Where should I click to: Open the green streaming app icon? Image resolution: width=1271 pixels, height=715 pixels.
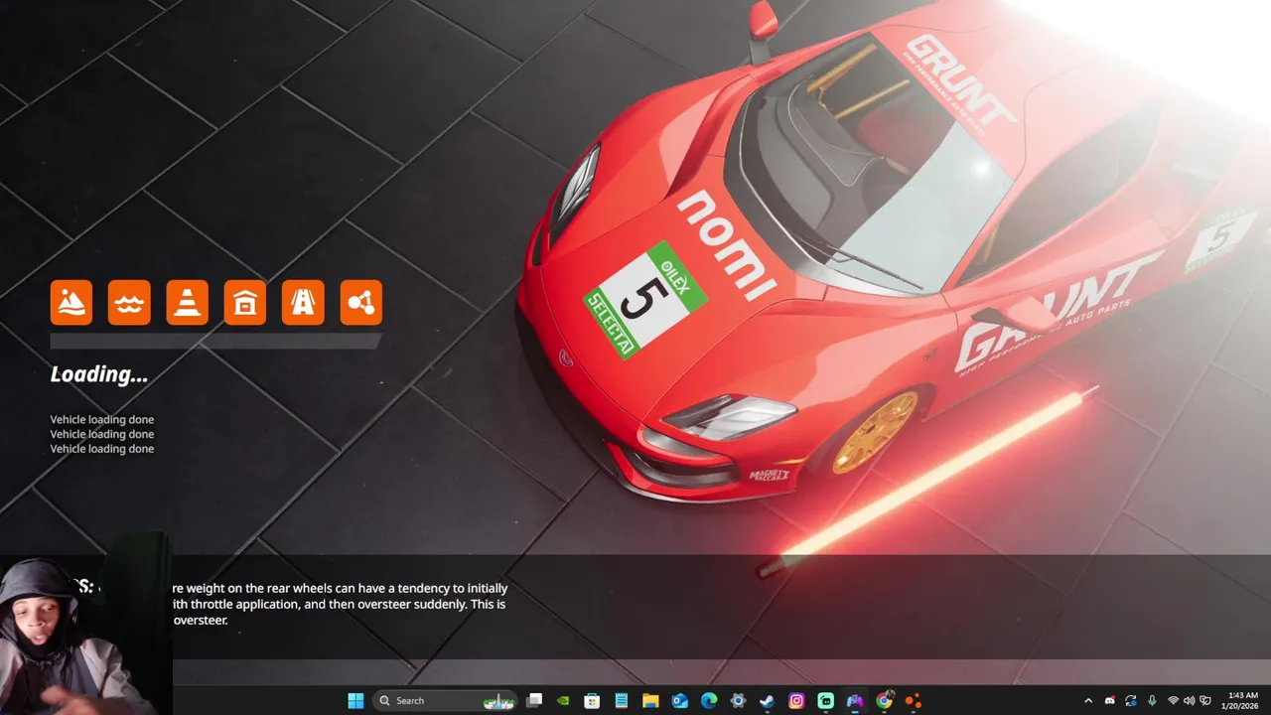[825, 700]
